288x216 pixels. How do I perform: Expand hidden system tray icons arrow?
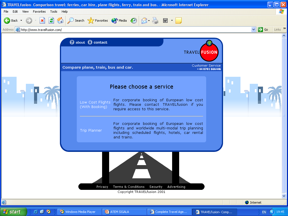point(272,212)
